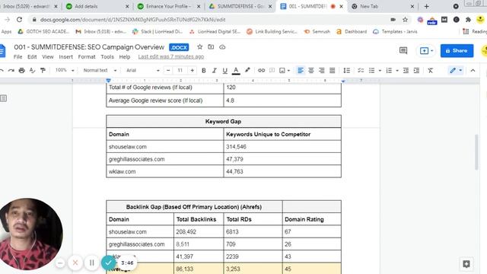This screenshot has width=487, height=274.
Task: Click the Insert link icon
Action: point(261,71)
